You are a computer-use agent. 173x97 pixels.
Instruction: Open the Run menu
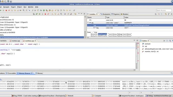[x=25, y=7]
